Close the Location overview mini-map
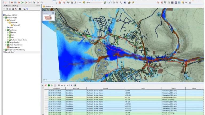Viewport: 205px width, 115px height. [x=53, y=13]
